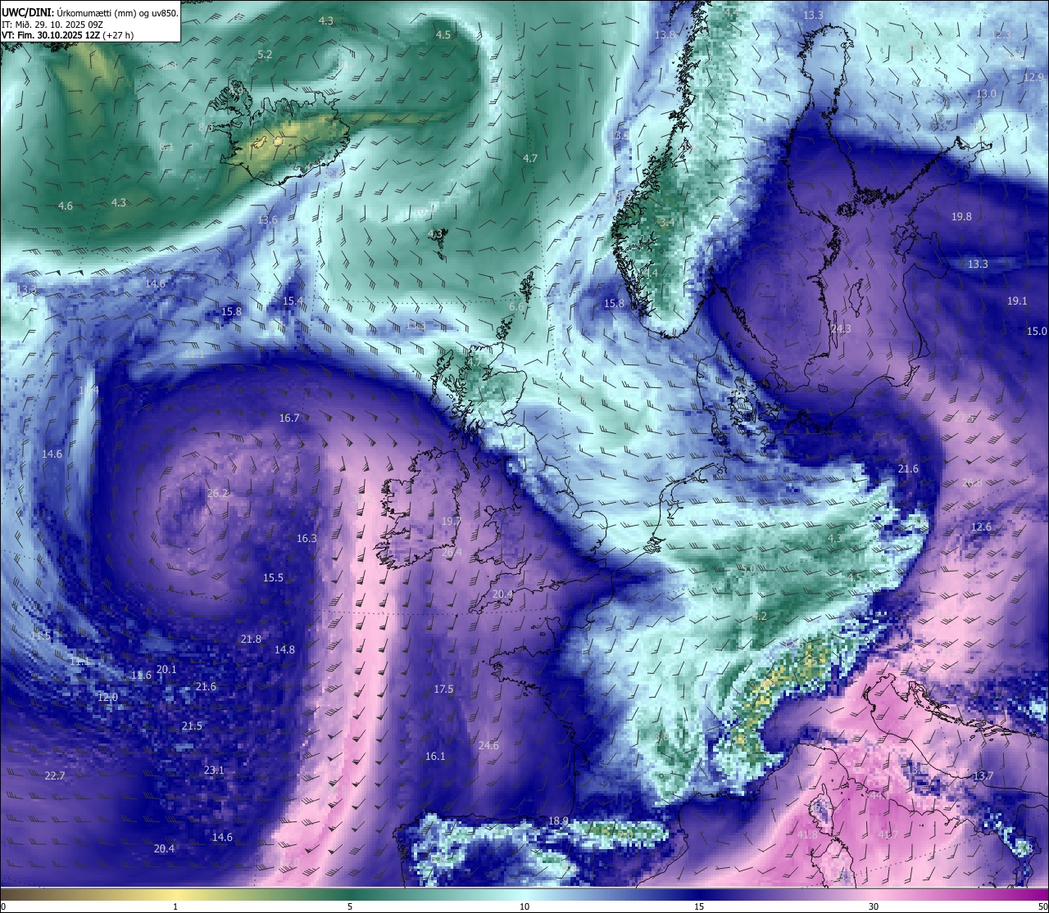Click the 15.0 value at the right edge
Viewport: 1049px width, 913px height.
(1037, 332)
